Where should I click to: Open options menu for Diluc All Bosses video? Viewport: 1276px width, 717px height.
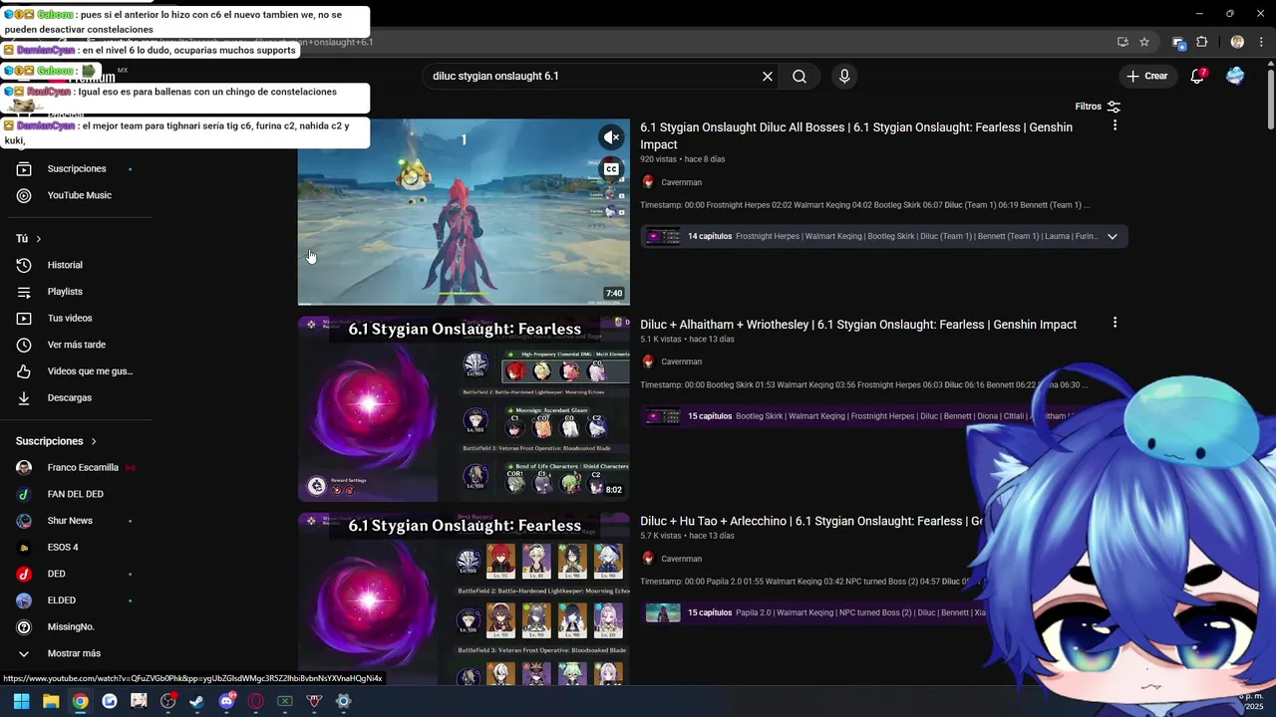tap(1115, 125)
